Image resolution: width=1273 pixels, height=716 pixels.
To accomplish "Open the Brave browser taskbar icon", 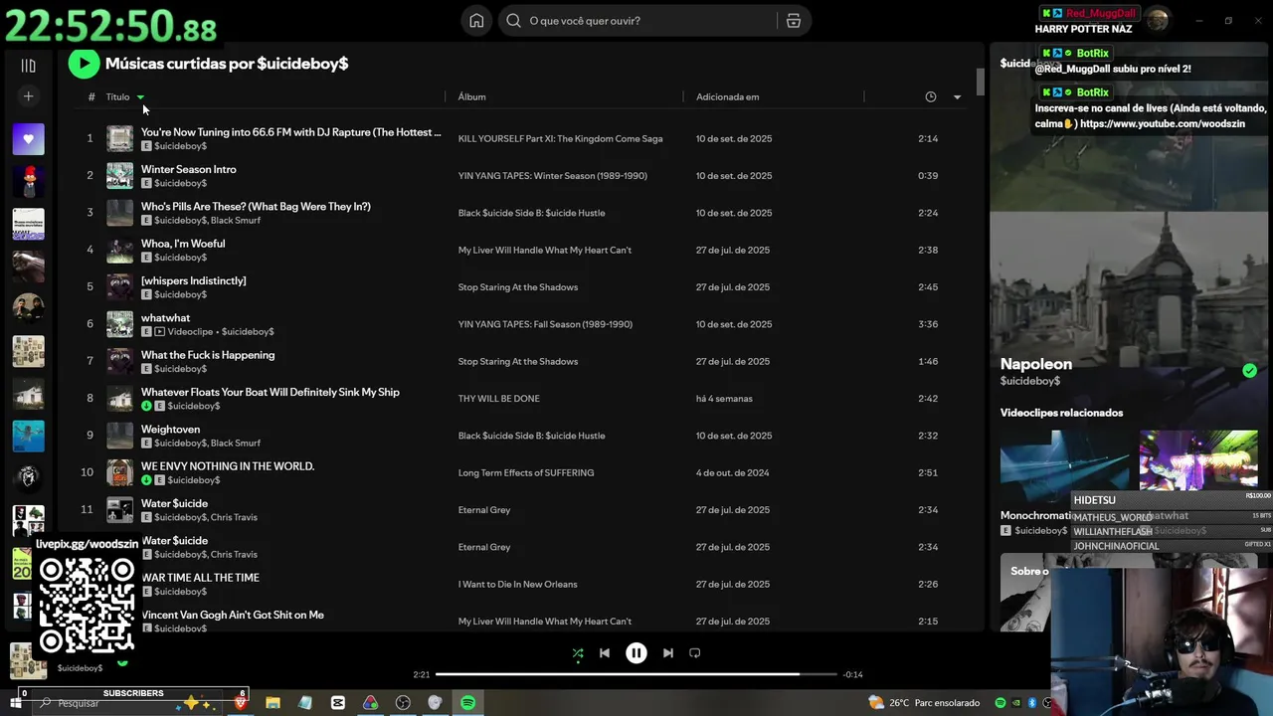I will click(x=240, y=703).
